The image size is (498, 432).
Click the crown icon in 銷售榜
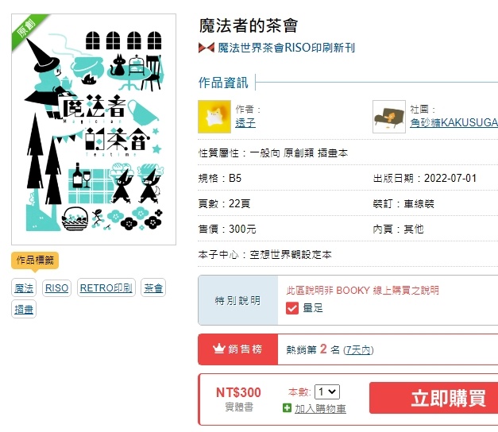(219, 349)
